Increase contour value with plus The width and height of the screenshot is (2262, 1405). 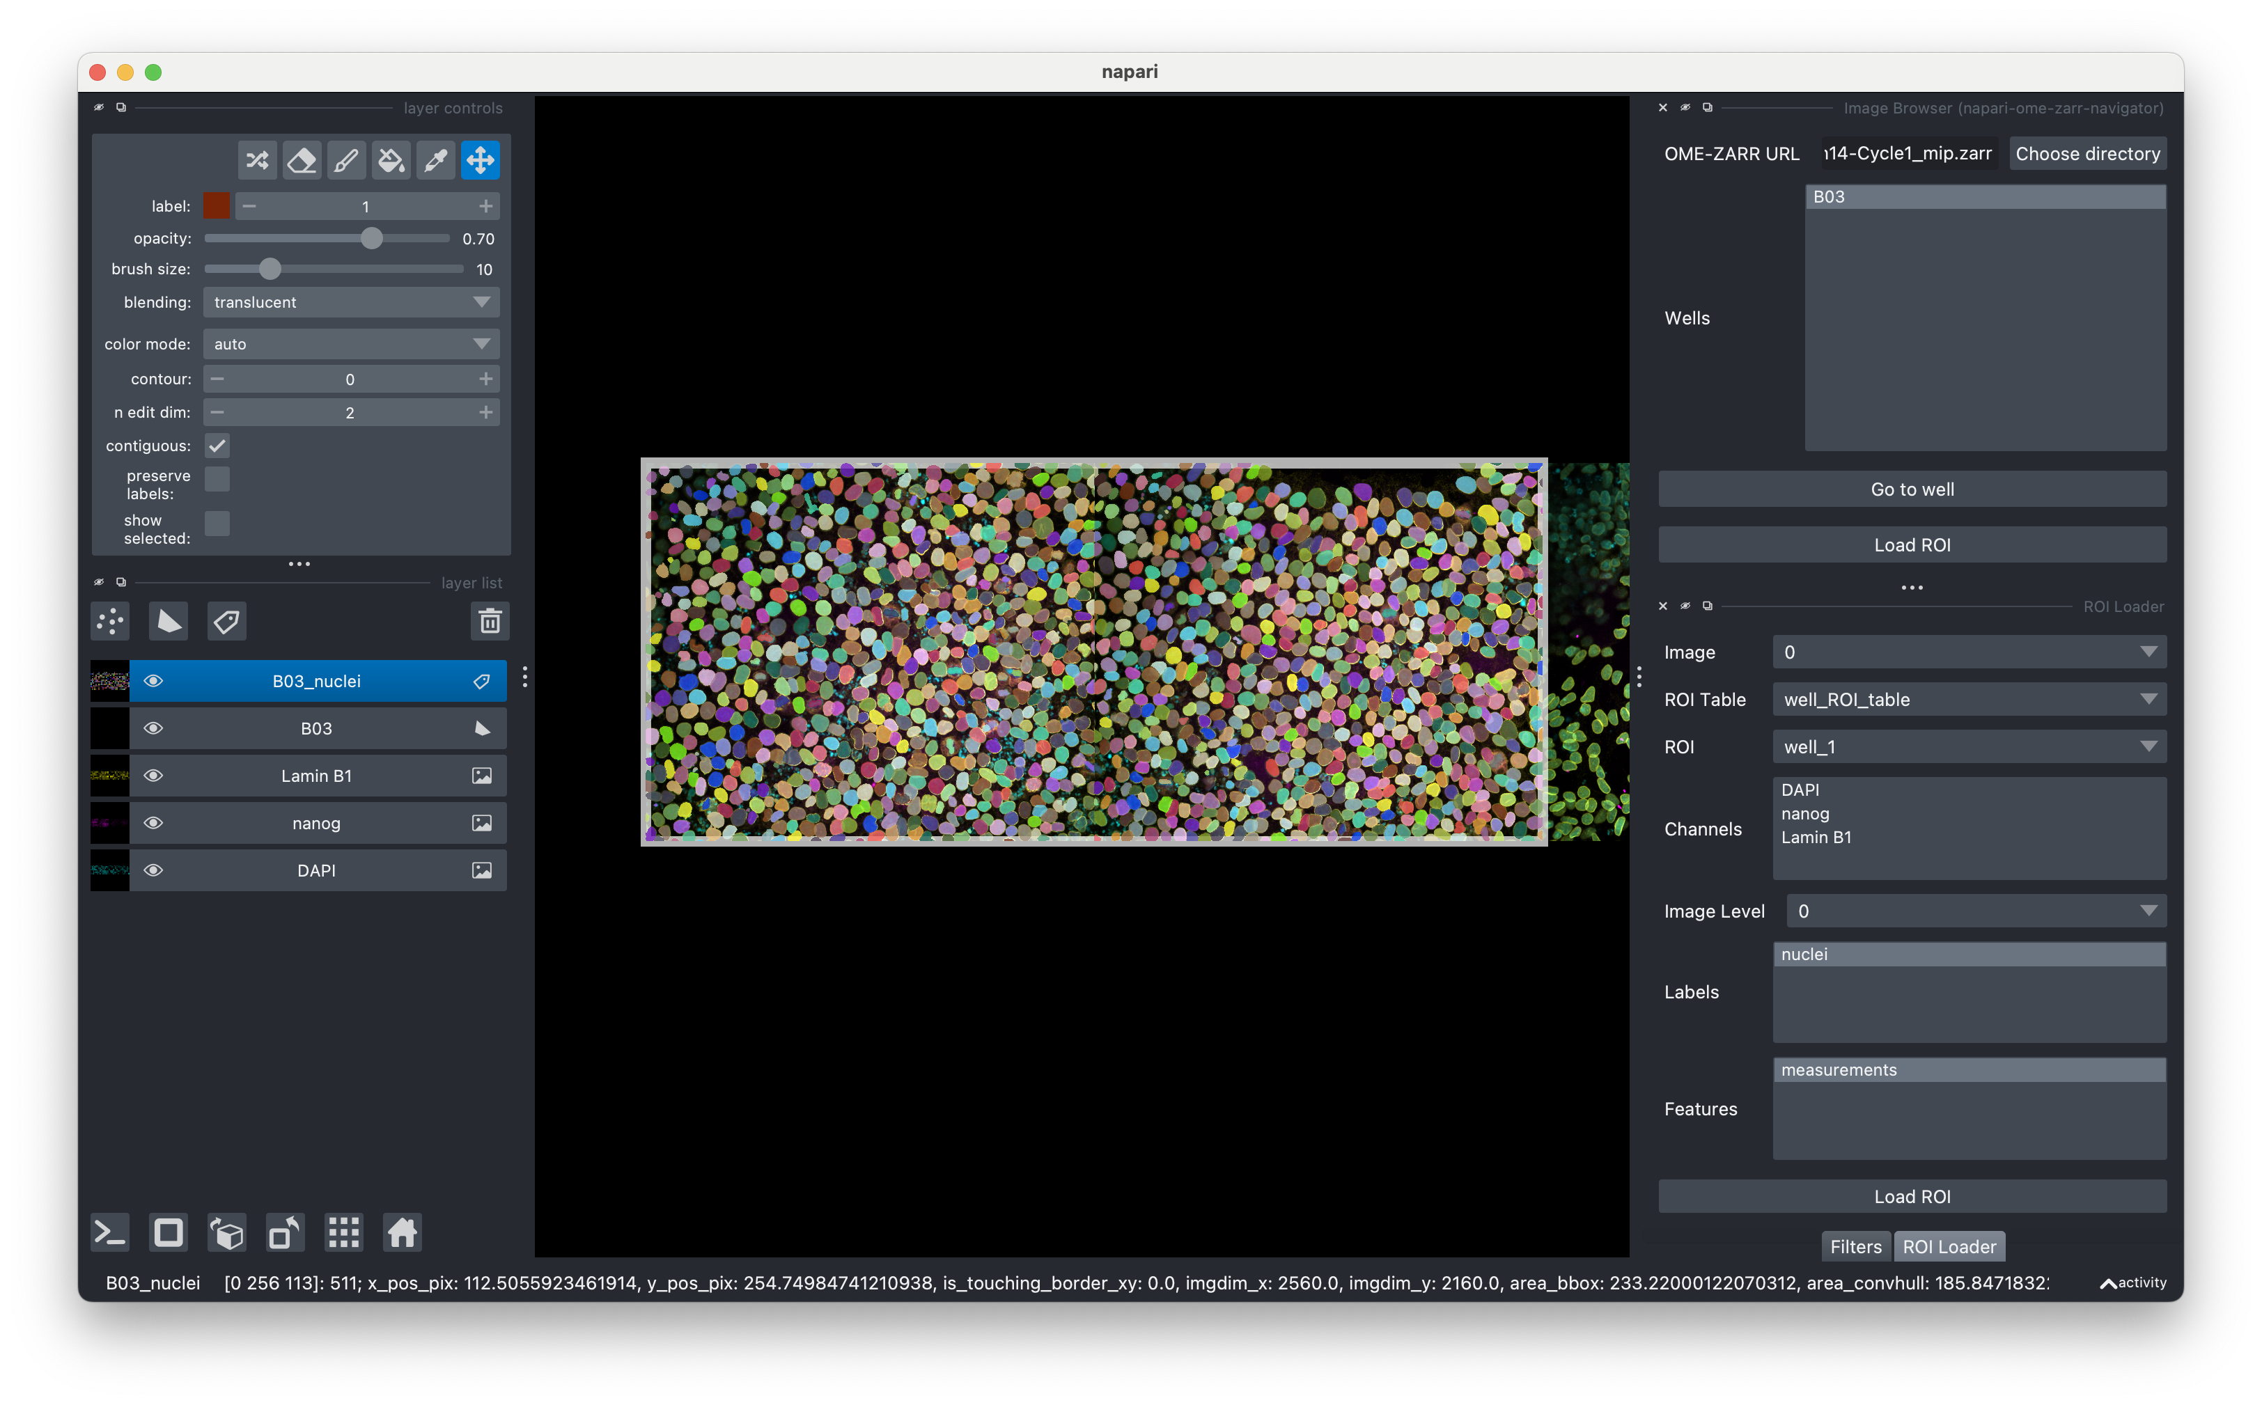click(485, 379)
